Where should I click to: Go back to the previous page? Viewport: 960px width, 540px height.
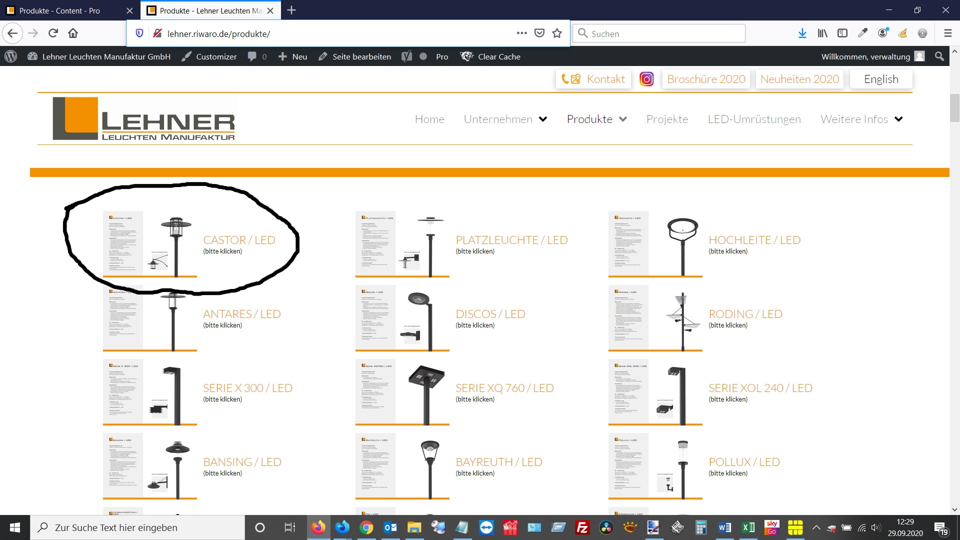(12, 33)
